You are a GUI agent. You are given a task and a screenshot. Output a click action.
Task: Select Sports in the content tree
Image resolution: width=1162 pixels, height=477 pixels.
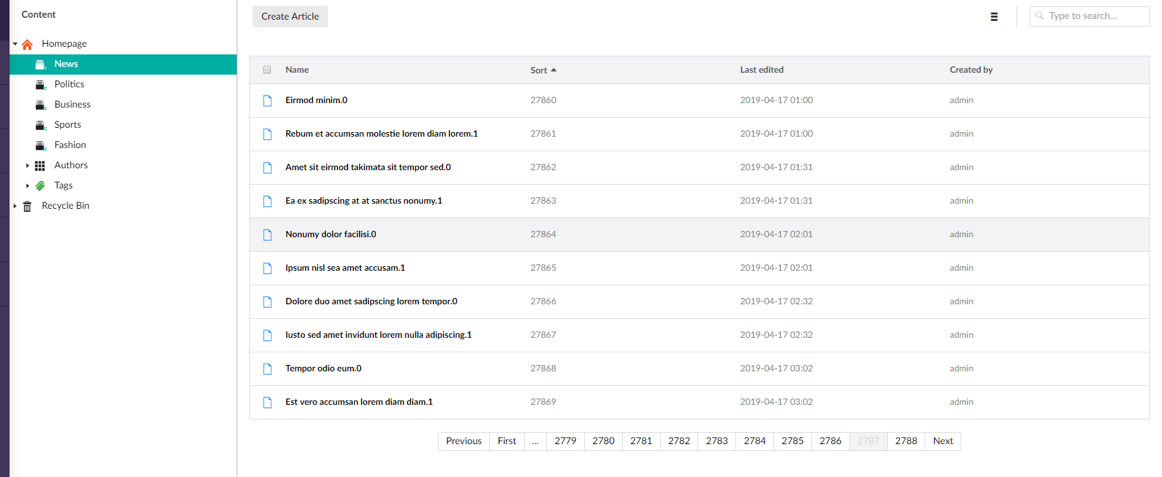point(68,125)
